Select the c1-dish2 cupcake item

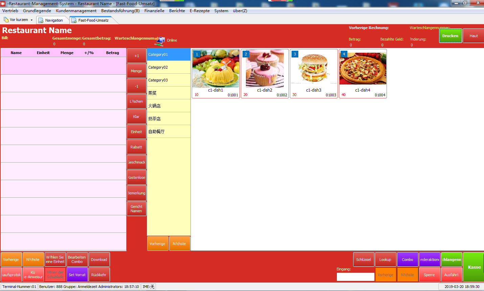coord(264,69)
